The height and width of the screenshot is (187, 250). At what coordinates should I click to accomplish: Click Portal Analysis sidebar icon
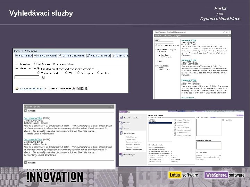(122, 154)
